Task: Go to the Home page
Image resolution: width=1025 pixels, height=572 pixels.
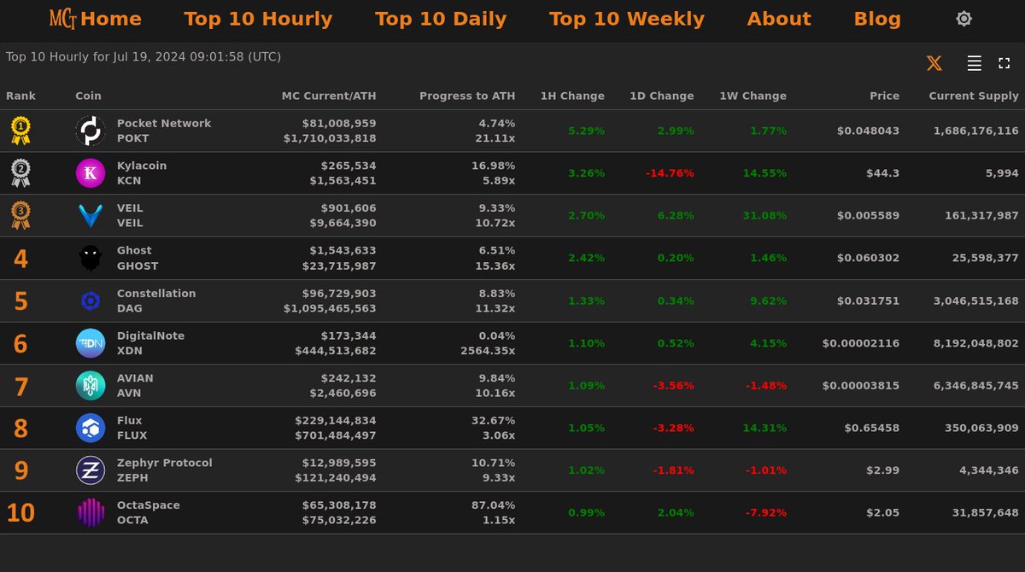Action: (x=111, y=19)
